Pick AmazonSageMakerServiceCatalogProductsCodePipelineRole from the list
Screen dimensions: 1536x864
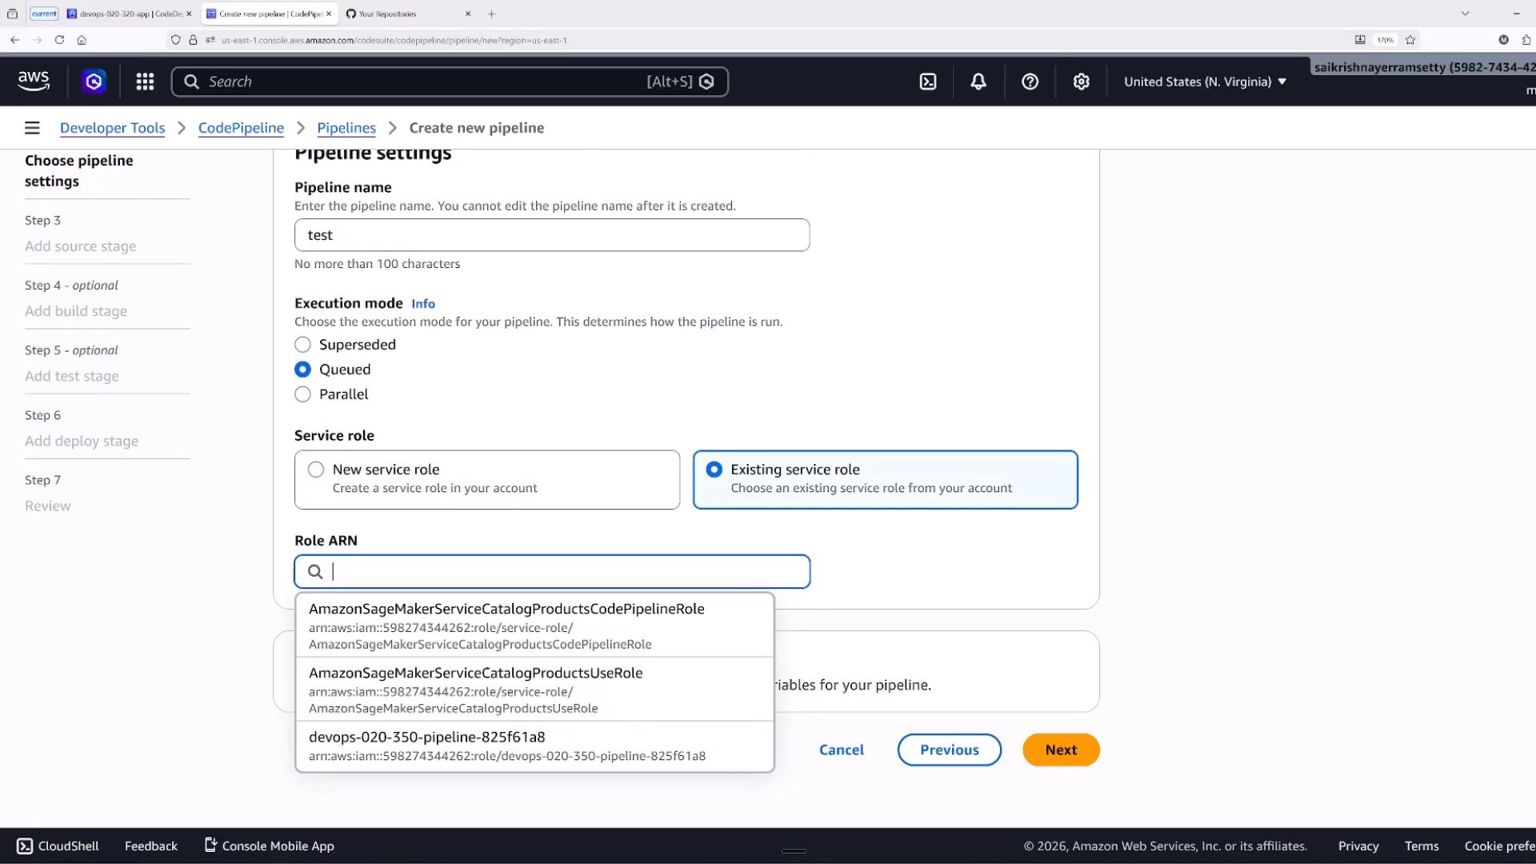(x=534, y=626)
